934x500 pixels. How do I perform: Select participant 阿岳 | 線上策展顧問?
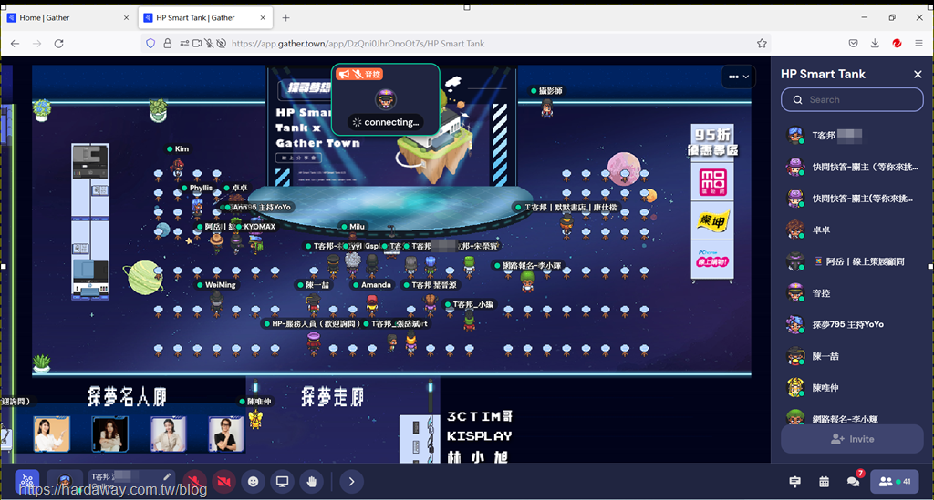coord(852,261)
